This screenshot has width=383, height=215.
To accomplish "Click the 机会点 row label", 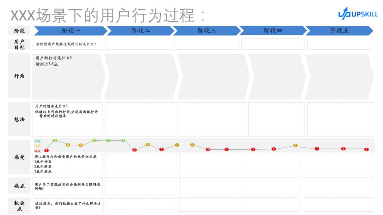I will [x=19, y=206].
